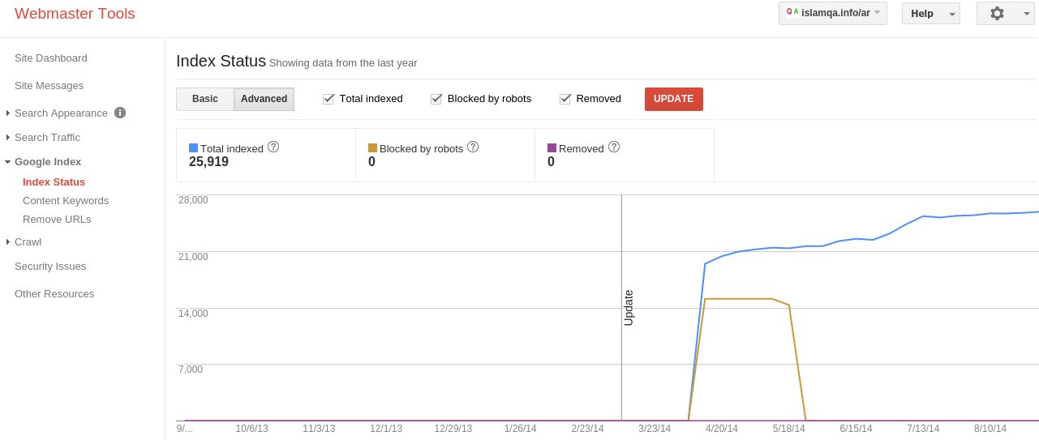Click the 8/10/14 date label

coord(990,429)
